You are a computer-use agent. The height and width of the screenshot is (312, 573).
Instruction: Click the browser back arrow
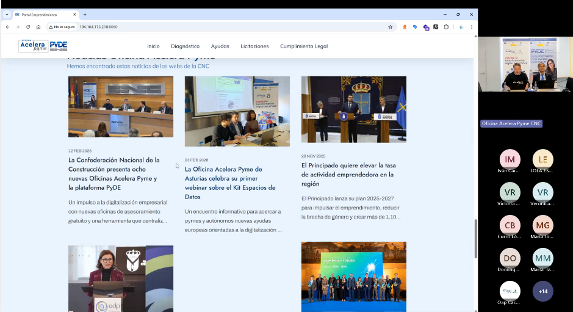(x=7, y=27)
